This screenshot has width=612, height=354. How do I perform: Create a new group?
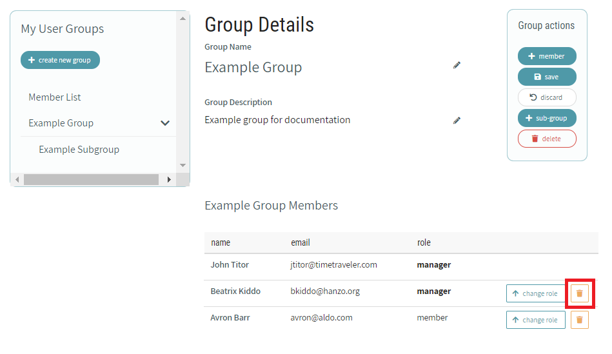pos(60,60)
